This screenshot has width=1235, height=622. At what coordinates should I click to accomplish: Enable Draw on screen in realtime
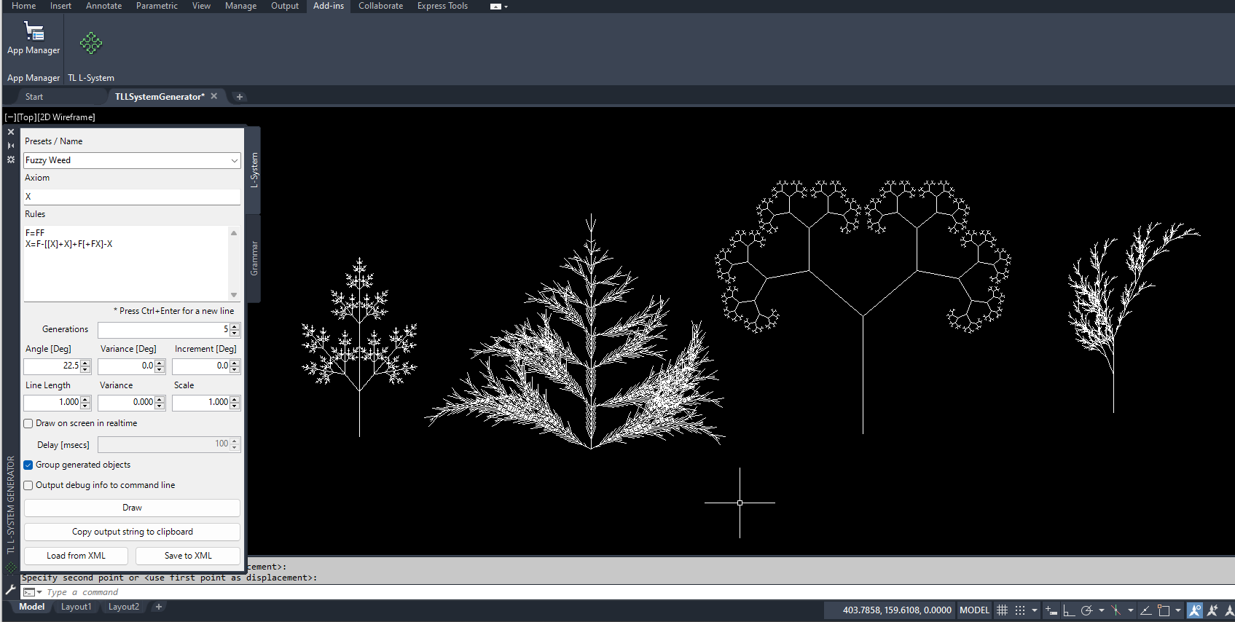click(28, 423)
